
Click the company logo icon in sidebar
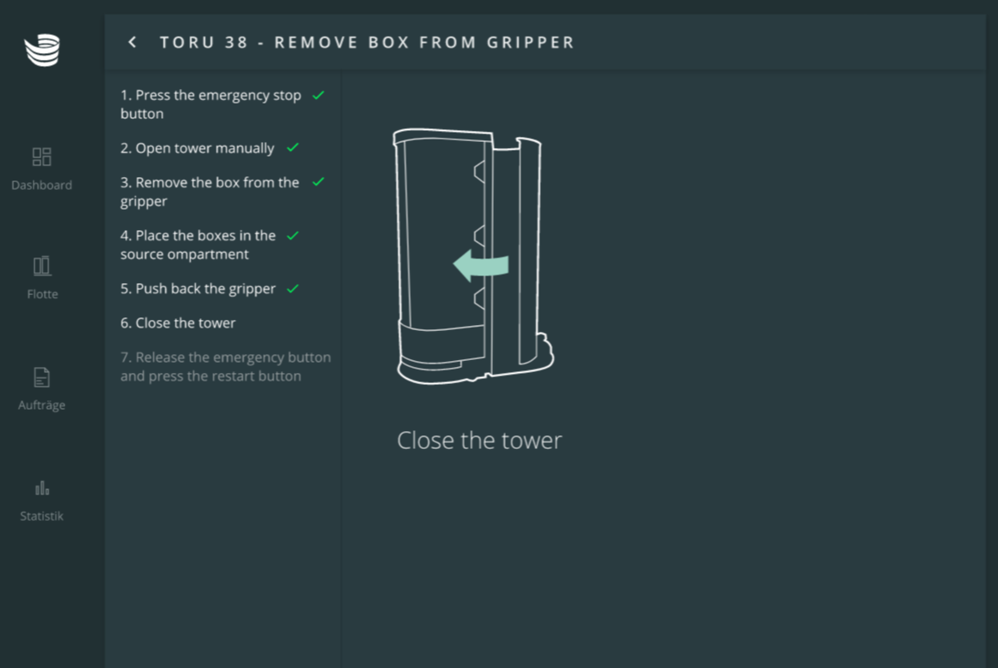coord(42,50)
